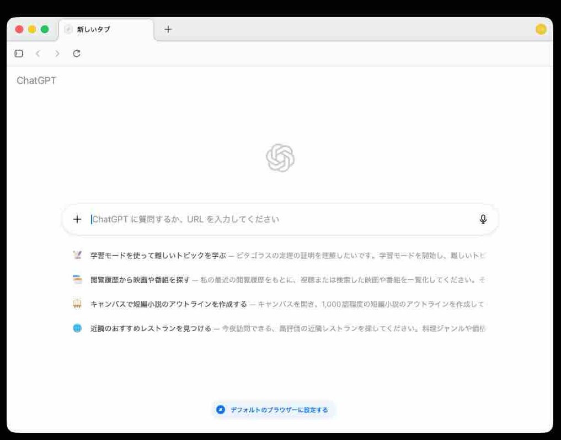Screen dimensions: 561x440
Task: Select the 新しいタブ tab
Action: pyautogui.click(x=105, y=30)
